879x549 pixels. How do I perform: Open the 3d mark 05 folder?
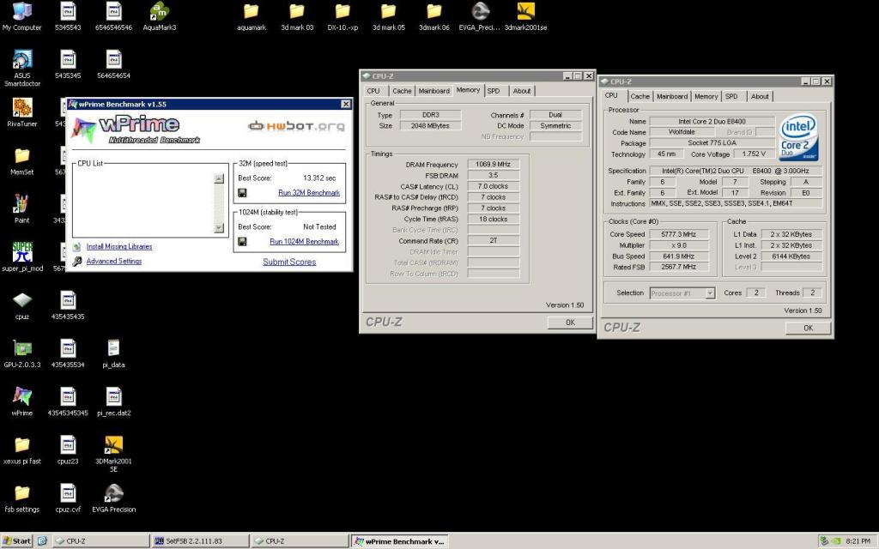[x=389, y=16]
